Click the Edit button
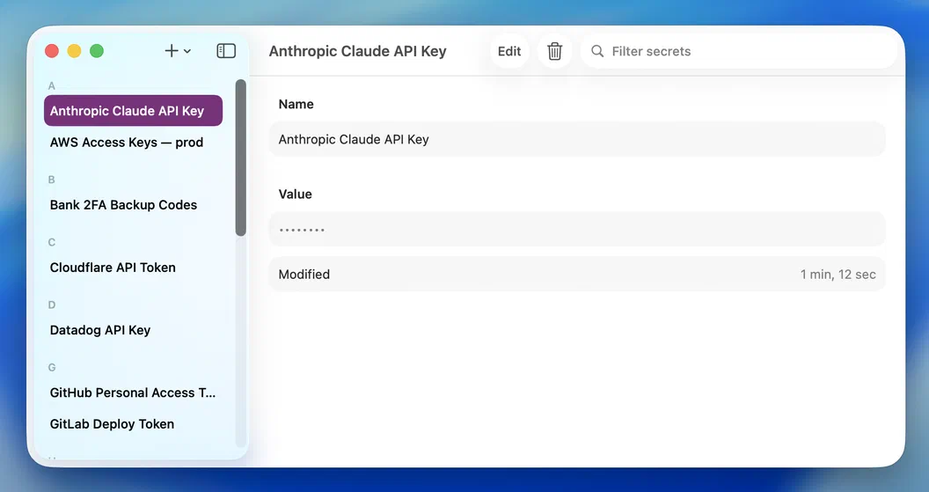The width and height of the screenshot is (929, 492). click(509, 51)
